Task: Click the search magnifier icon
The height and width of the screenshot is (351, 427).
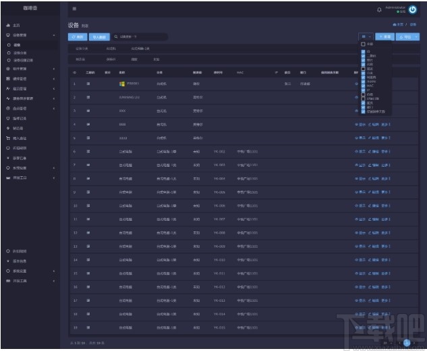Action: point(116,36)
